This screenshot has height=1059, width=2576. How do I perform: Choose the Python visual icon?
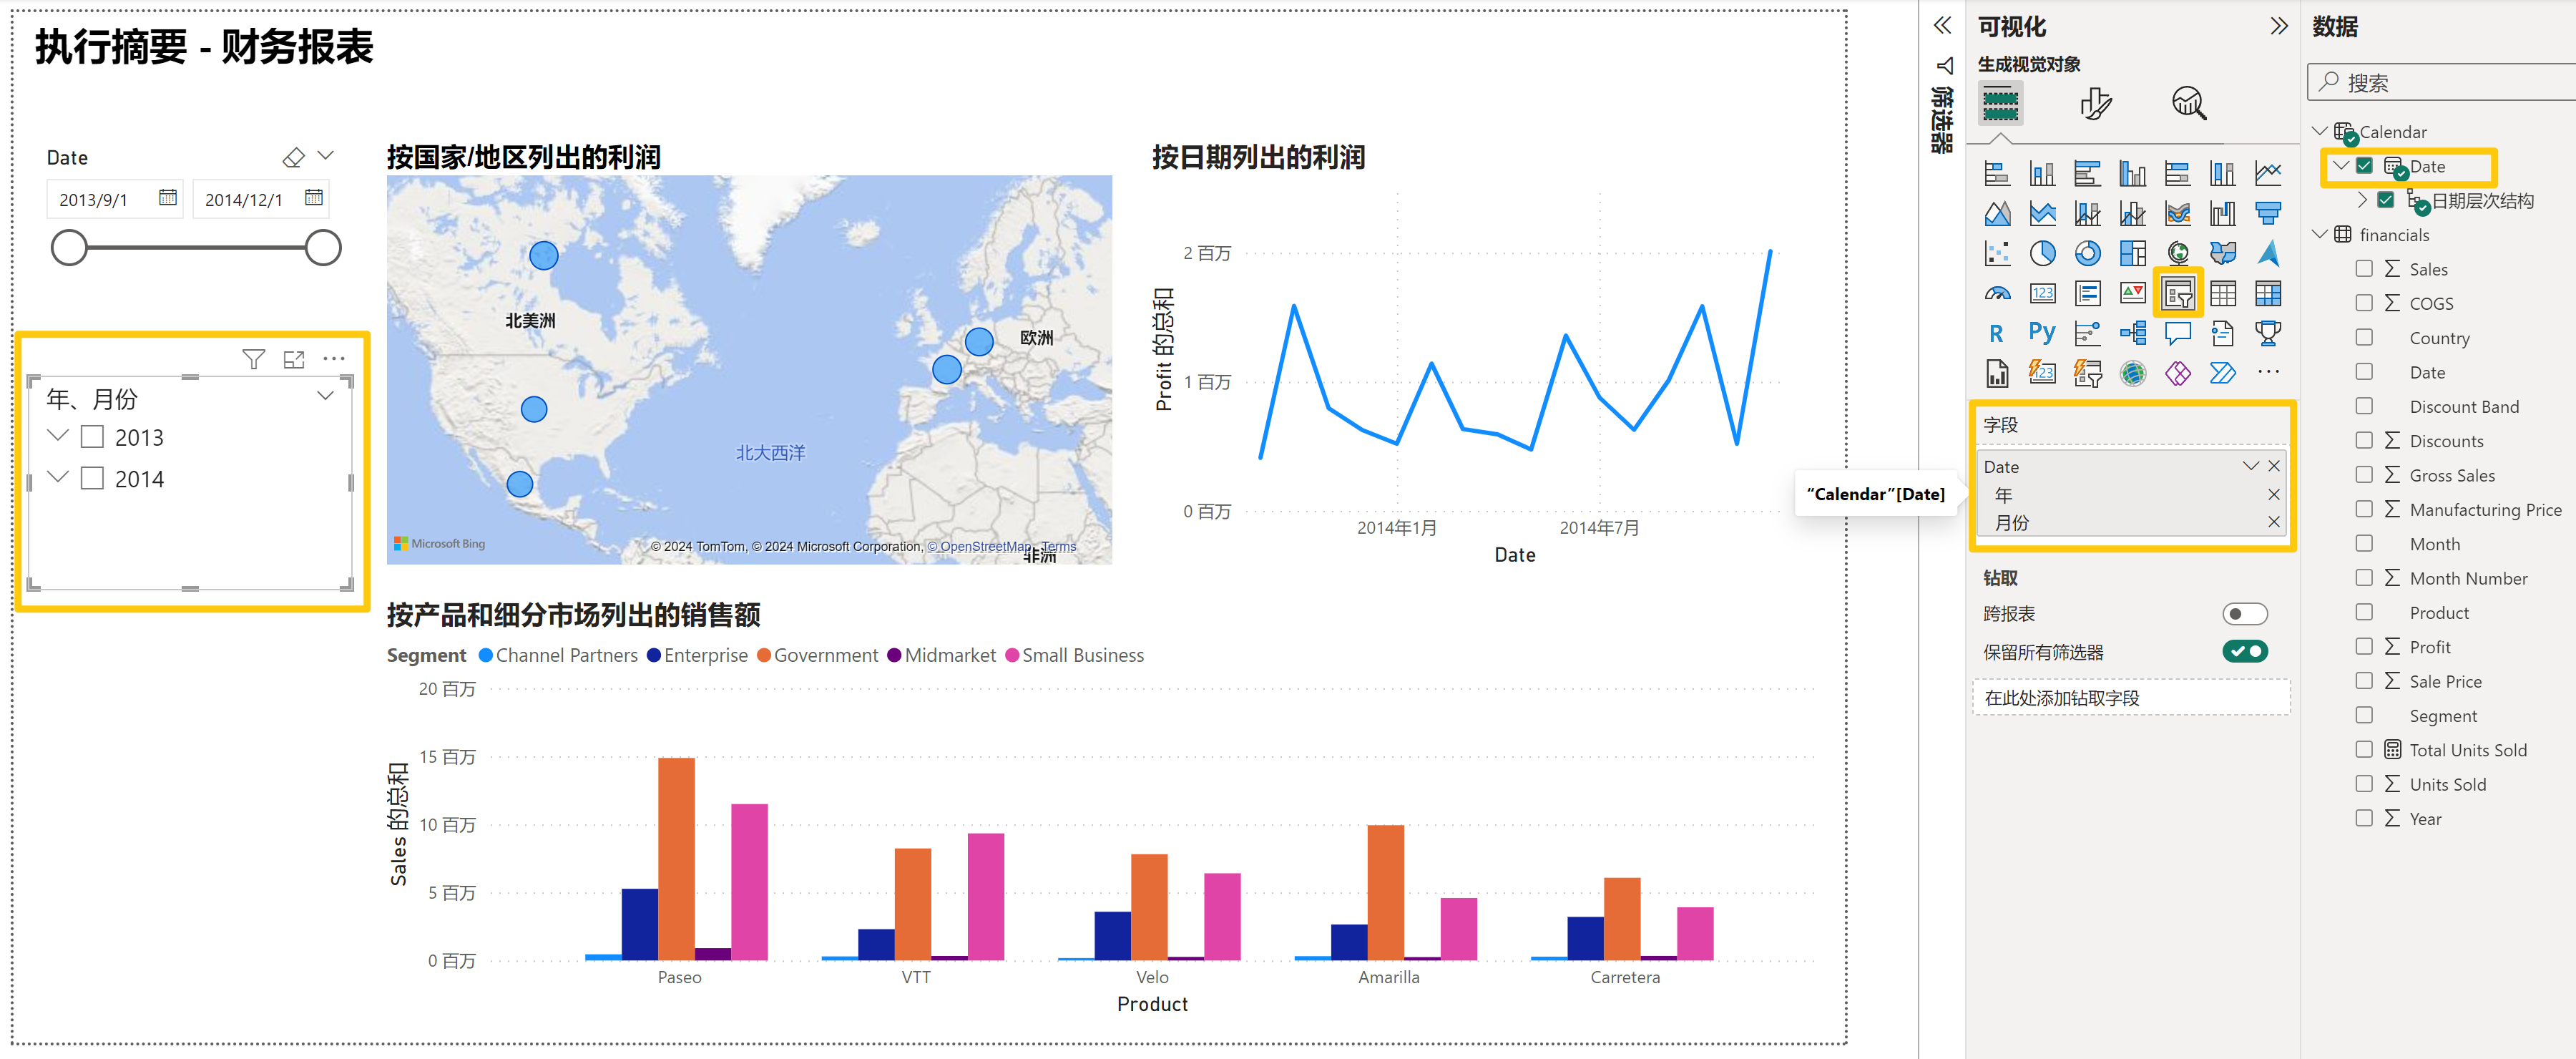click(2042, 333)
